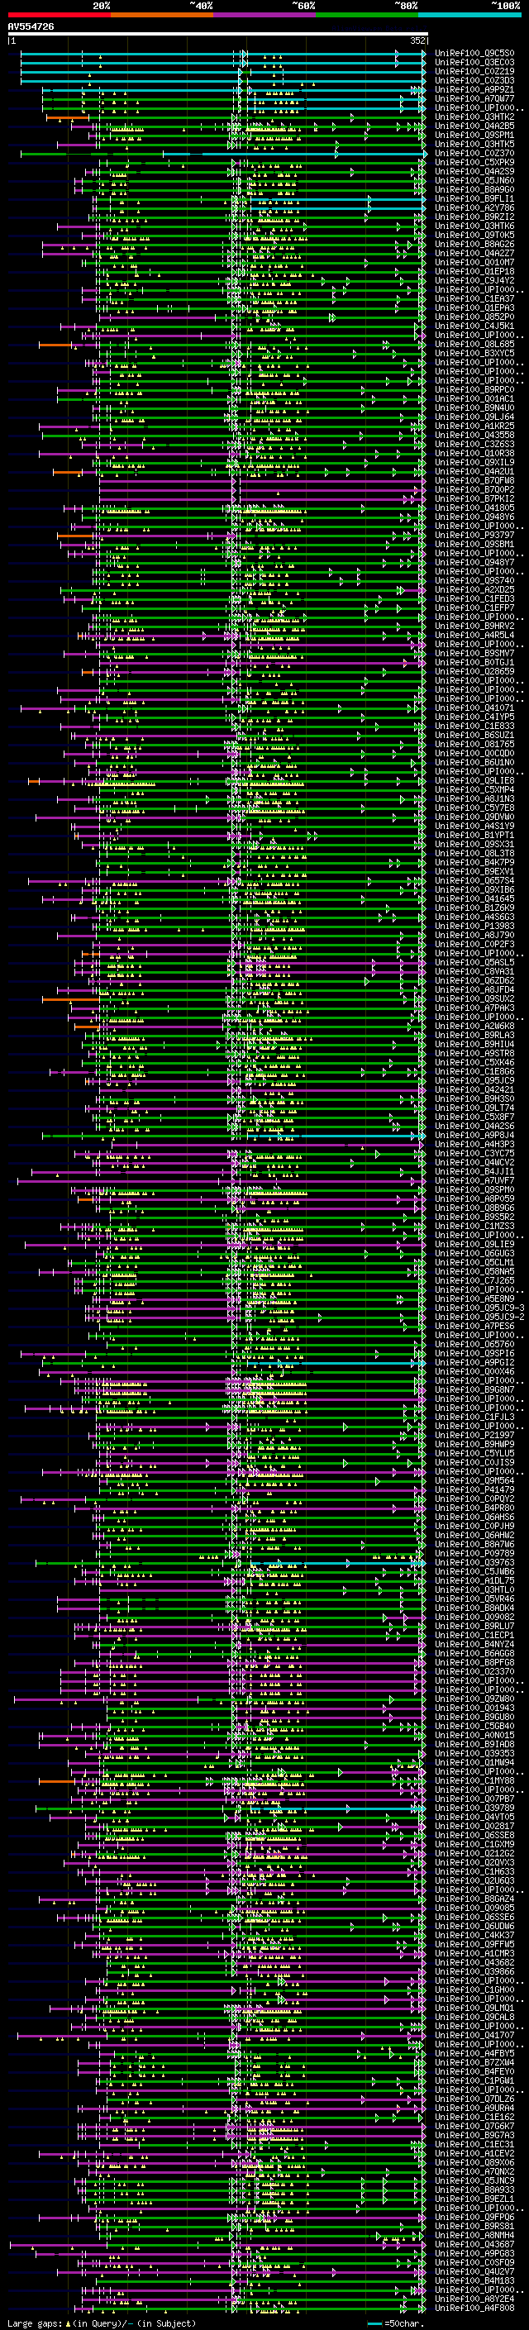Open hit UniRef100_Q42421

coord(474,1090)
